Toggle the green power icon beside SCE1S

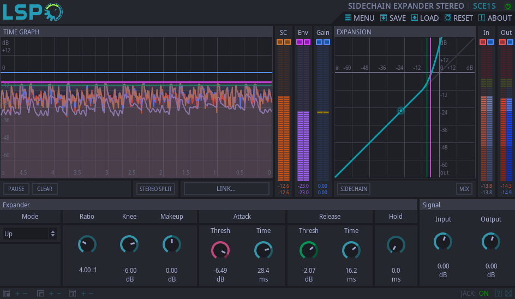click(508, 6)
